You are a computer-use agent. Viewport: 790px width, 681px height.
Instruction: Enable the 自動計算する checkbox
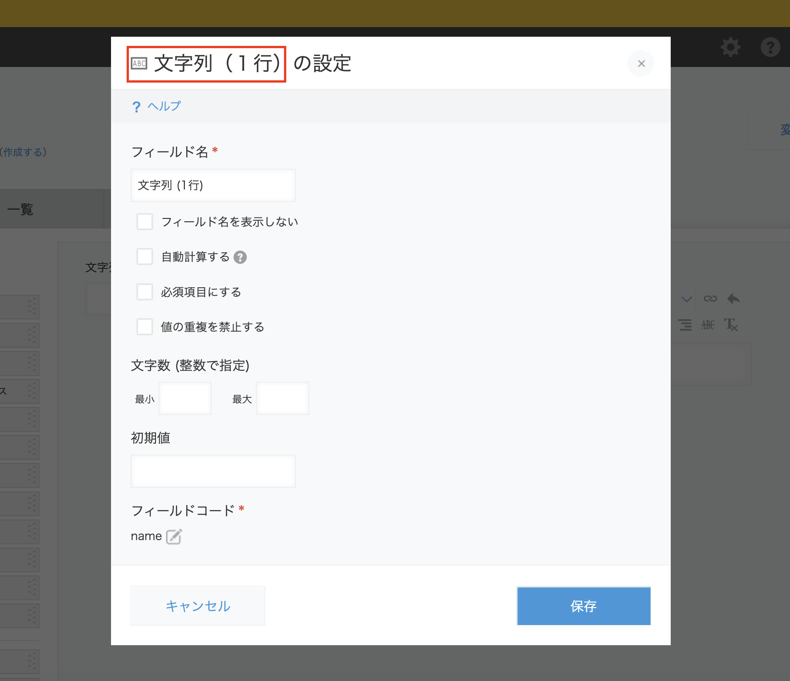(x=145, y=257)
